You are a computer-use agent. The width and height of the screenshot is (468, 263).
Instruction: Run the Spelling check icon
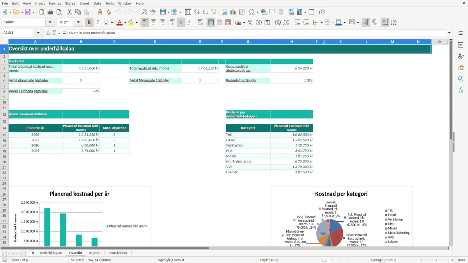(153, 12)
